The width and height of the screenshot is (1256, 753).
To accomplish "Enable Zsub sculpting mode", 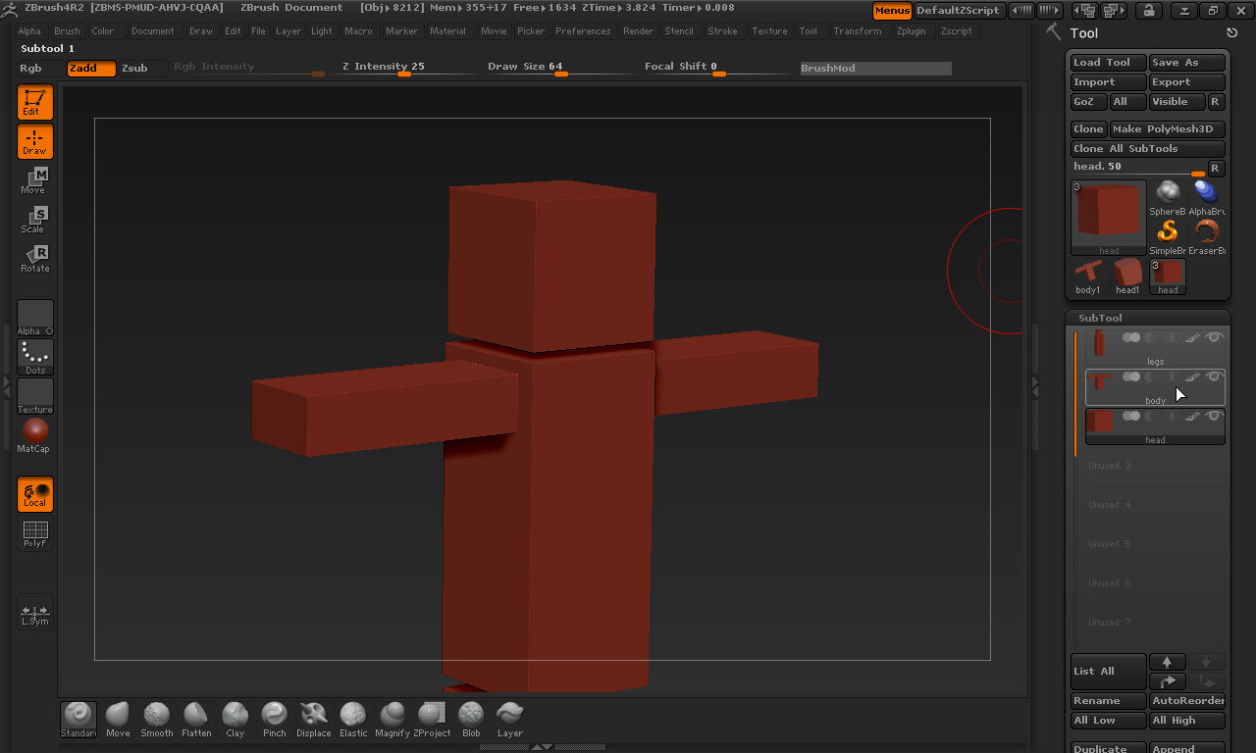I will coord(134,69).
